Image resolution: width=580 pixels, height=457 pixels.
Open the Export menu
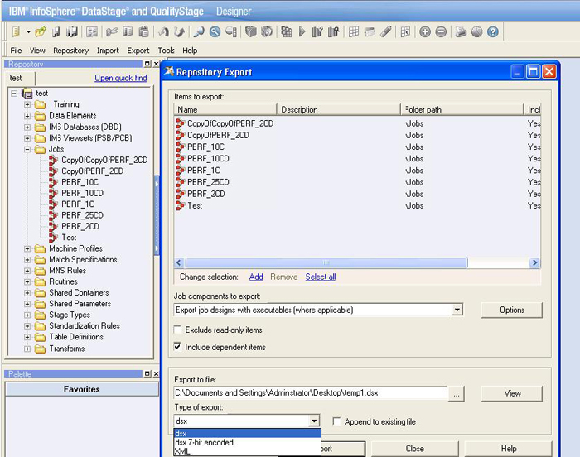(x=138, y=51)
